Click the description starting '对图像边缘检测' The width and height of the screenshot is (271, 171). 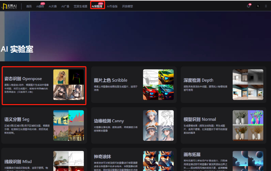[116, 129]
